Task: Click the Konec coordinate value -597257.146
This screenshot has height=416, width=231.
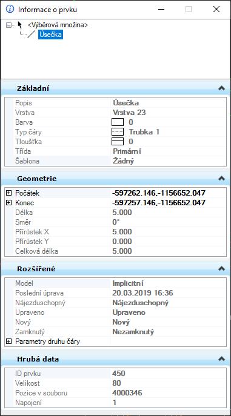Action: [x=159, y=203]
